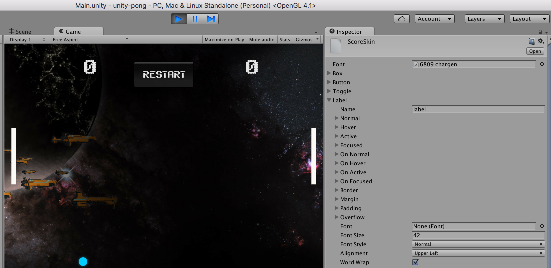Screen dimensions: 551x268
Task: Open the Font Style dropdown
Action: [x=478, y=244]
